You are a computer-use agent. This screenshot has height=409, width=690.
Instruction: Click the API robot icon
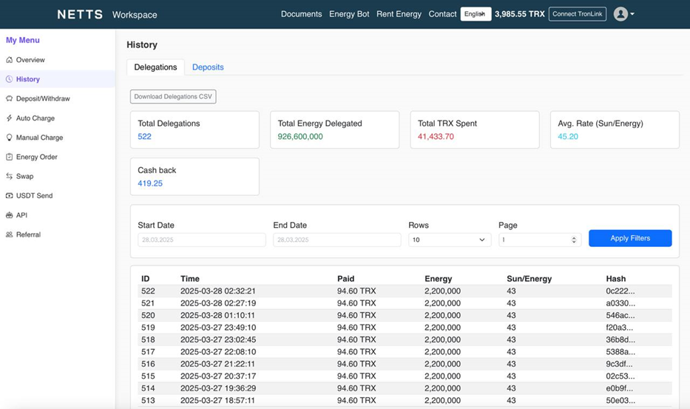(9, 215)
